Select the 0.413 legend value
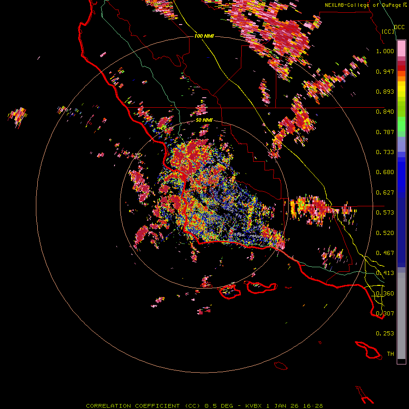 point(385,273)
